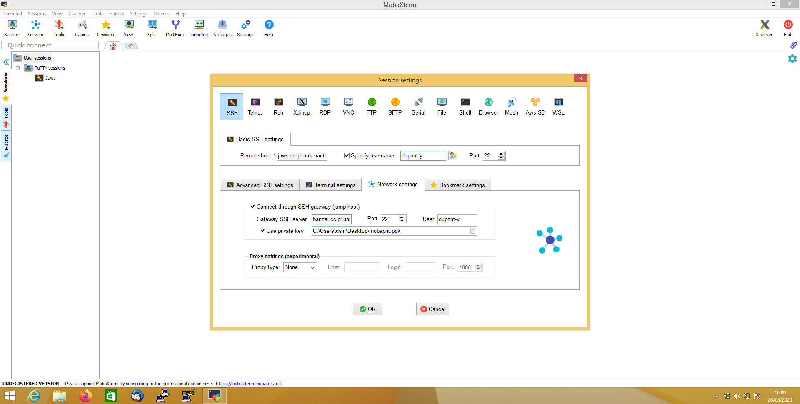800x404 pixels.
Task: Click the paperclip attachment icon
Action: tap(793, 45)
